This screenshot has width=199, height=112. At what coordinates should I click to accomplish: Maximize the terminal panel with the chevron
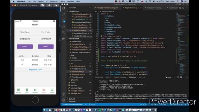coord(184,77)
